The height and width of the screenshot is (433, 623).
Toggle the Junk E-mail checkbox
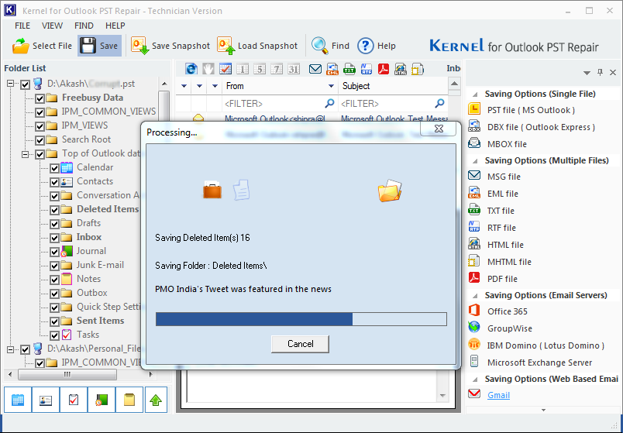54,266
